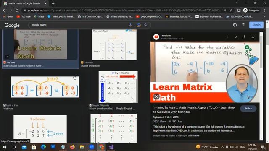
Task: Open preview panel three-dot options
Action: (244, 37)
